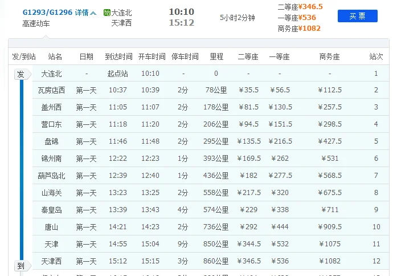Collapse the G1293/G1296 详情 details arrow
The width and height of the screenshot is (393, 276).
pos(93,13)
